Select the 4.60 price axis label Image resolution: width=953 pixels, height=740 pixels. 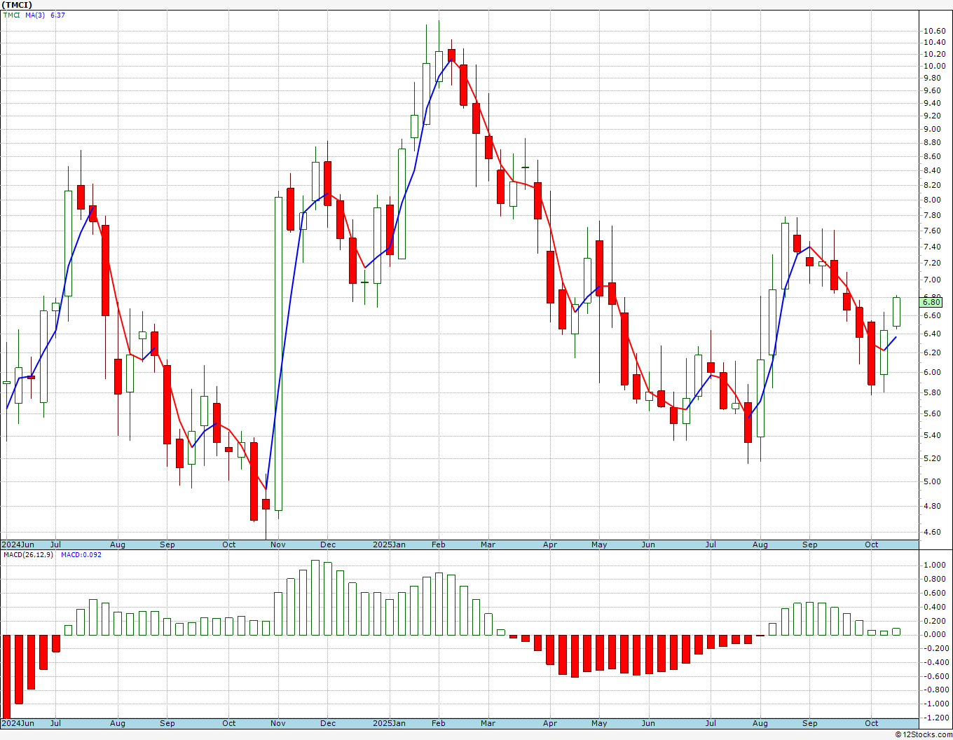tap(932, 532)
